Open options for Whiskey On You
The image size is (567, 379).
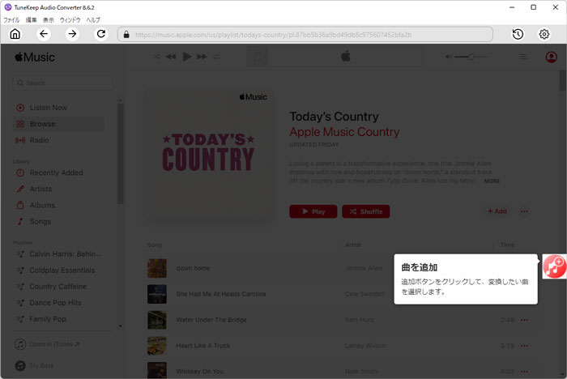click(x=524, y=372)
